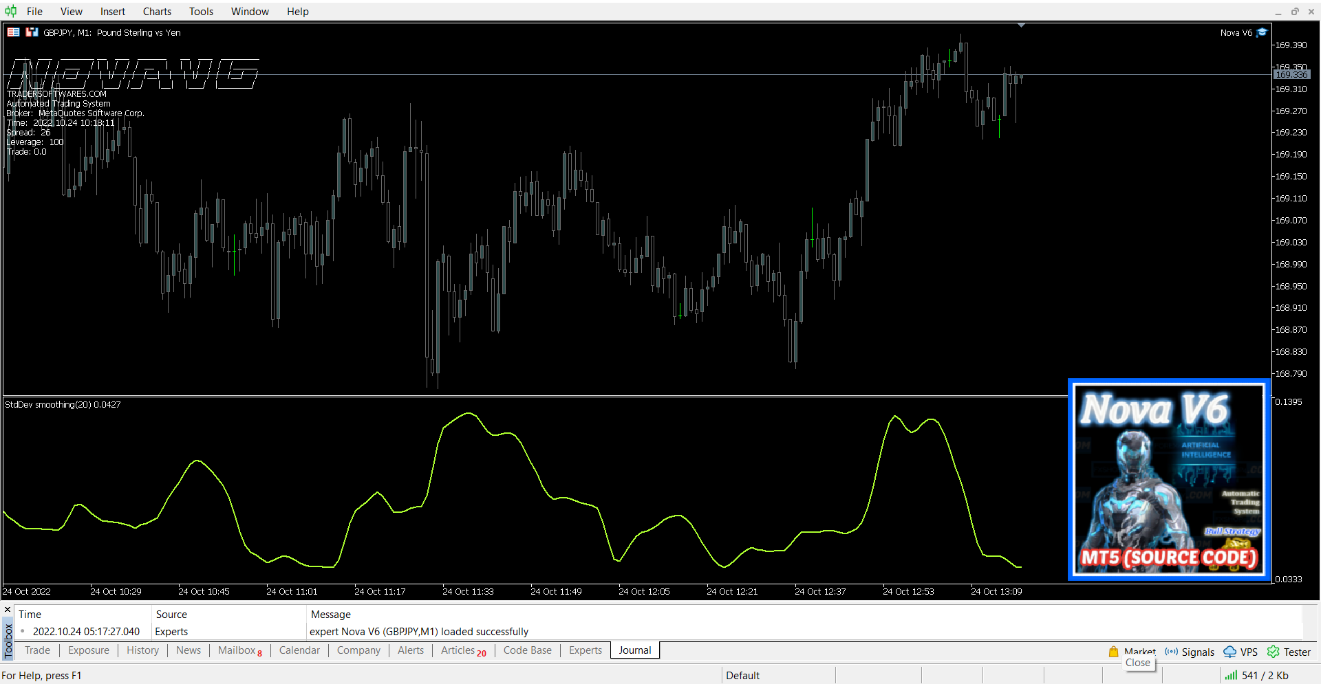
Task: Click the Time column header in Journal
Action: (x=30, y=614)
